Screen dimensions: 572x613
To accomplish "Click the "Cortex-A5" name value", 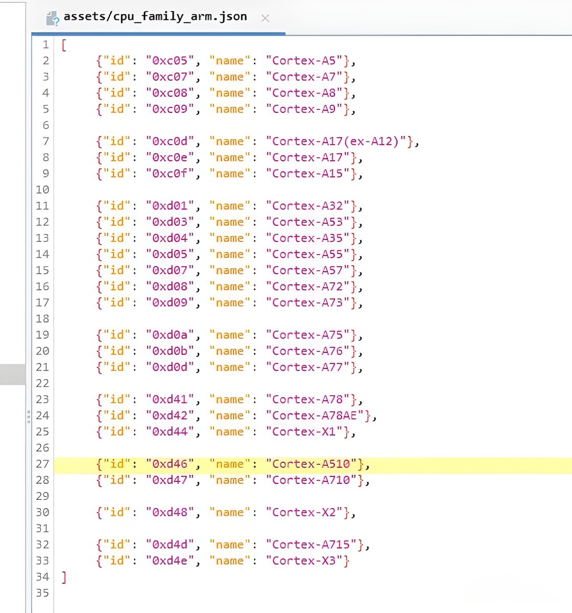I will (304, 61).
